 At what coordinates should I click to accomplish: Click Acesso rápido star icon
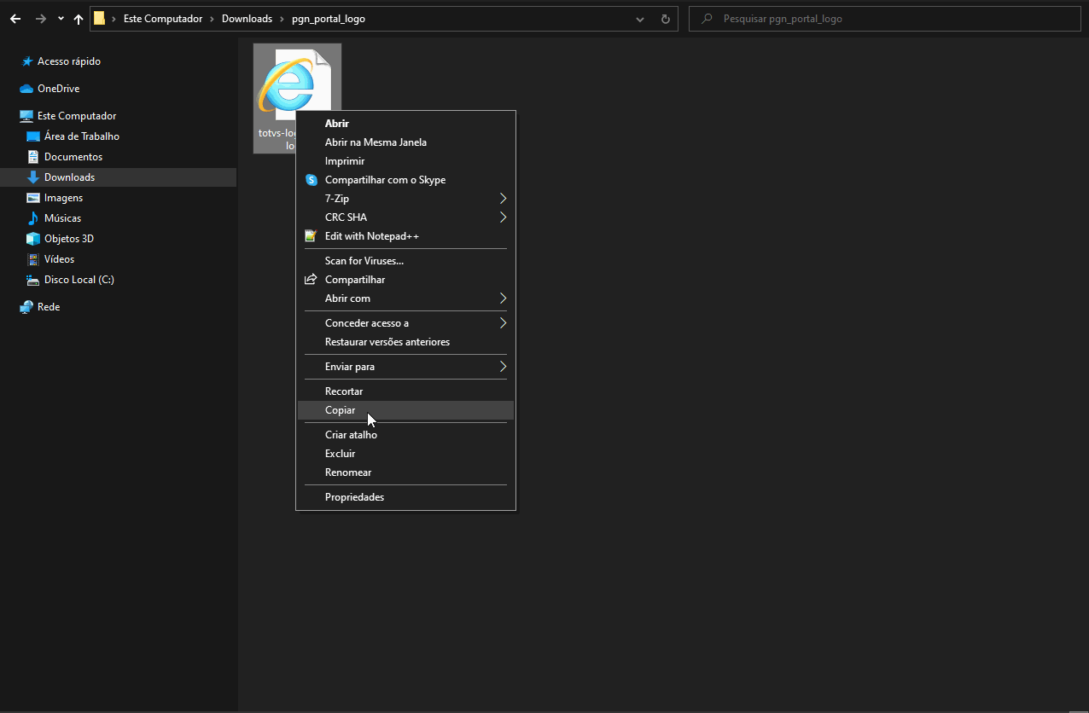pyautogui.click(x=26, y=61)
